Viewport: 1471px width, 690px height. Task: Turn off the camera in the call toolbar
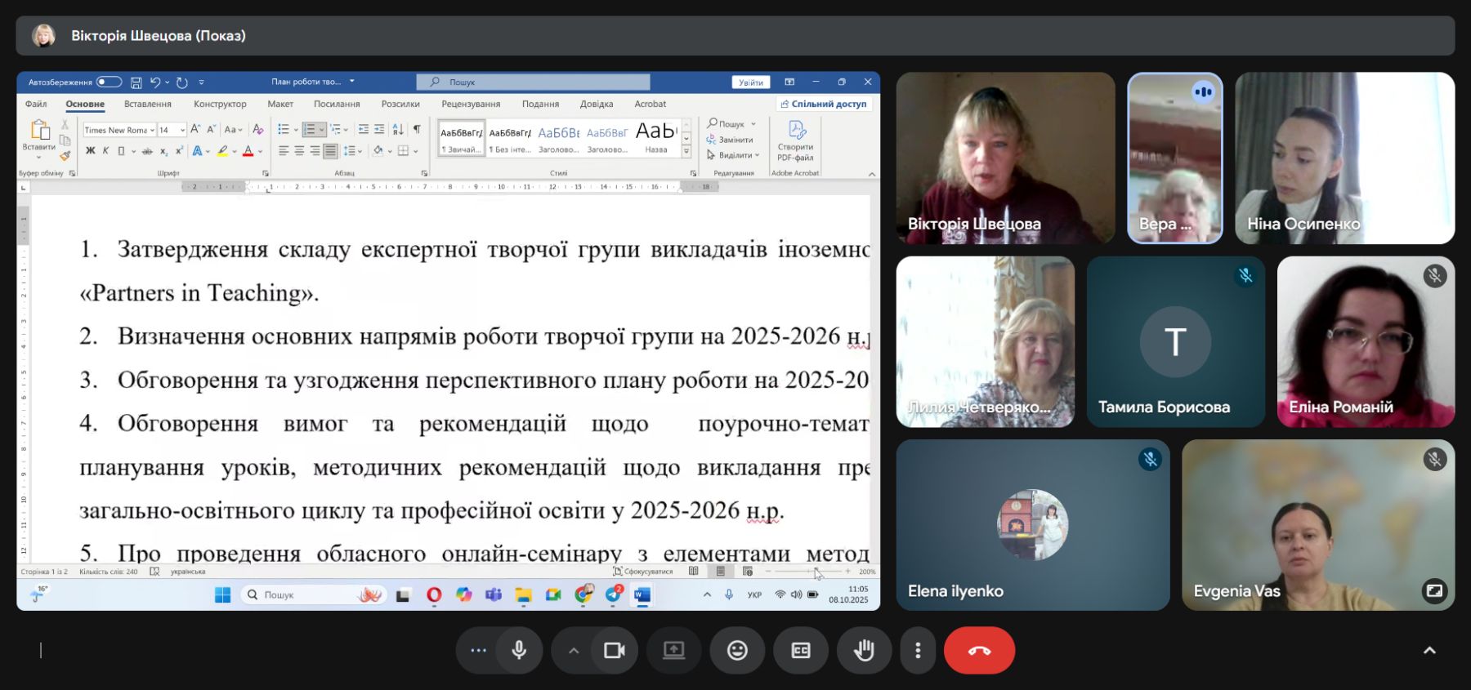click(614, 650)
